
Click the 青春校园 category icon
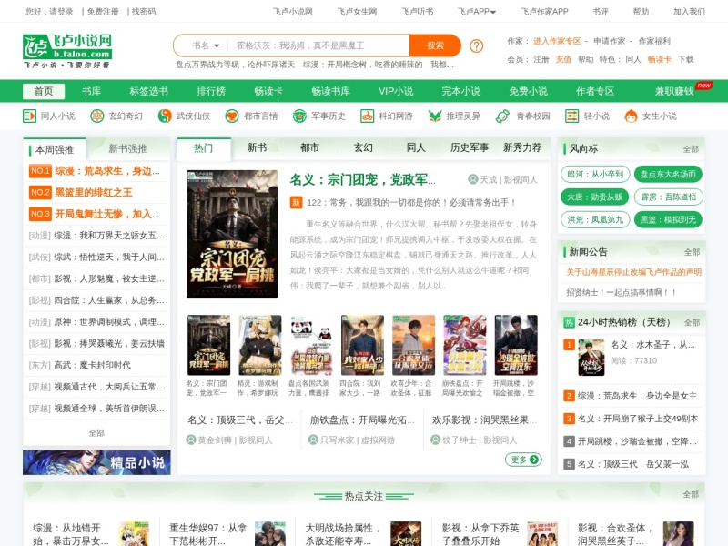503,116
